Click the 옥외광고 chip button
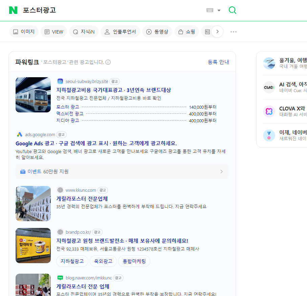 click(103, 261)
